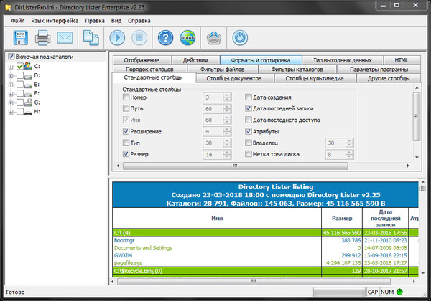This screenshot has height=301, width=431.
Task: Click the Save floppy disk toolbar icon
Action: (x=19, y=38)
